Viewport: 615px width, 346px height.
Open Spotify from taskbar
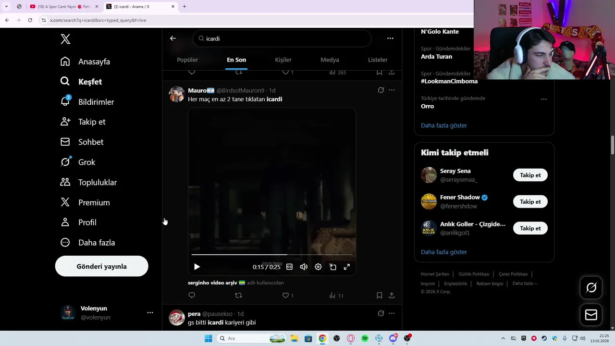point(365,338)
